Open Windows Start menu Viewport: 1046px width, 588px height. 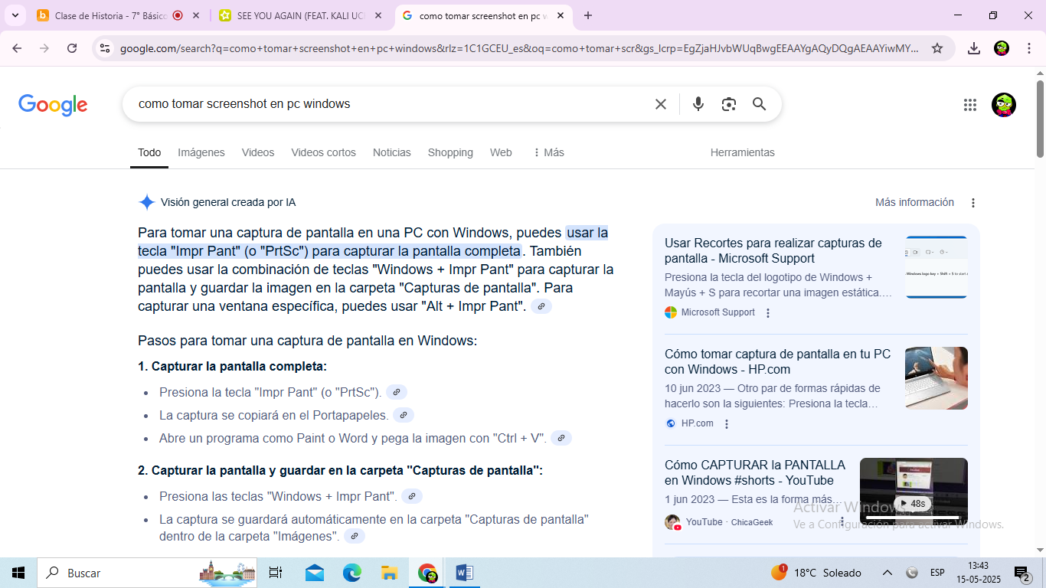pyautogui.click(x=18, y=573)
